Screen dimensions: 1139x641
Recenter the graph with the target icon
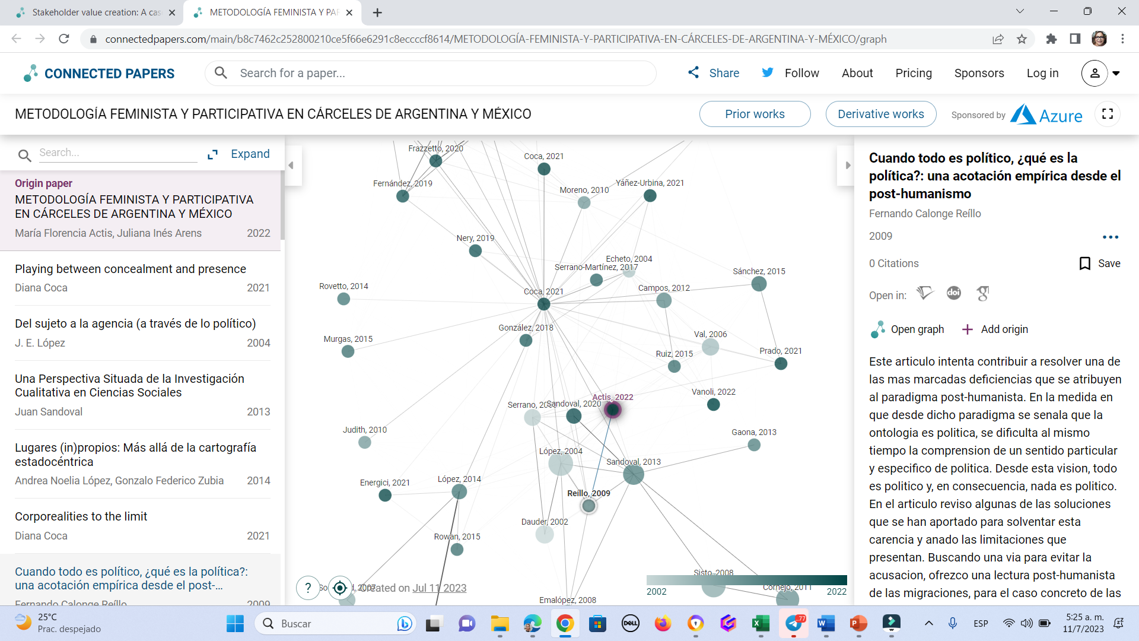tap(339, 588)
